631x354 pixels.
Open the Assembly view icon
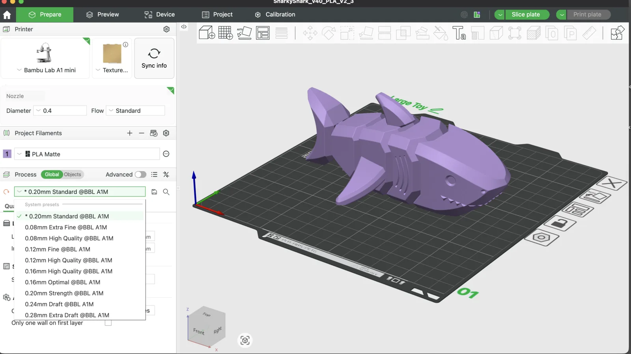(617, 33)
